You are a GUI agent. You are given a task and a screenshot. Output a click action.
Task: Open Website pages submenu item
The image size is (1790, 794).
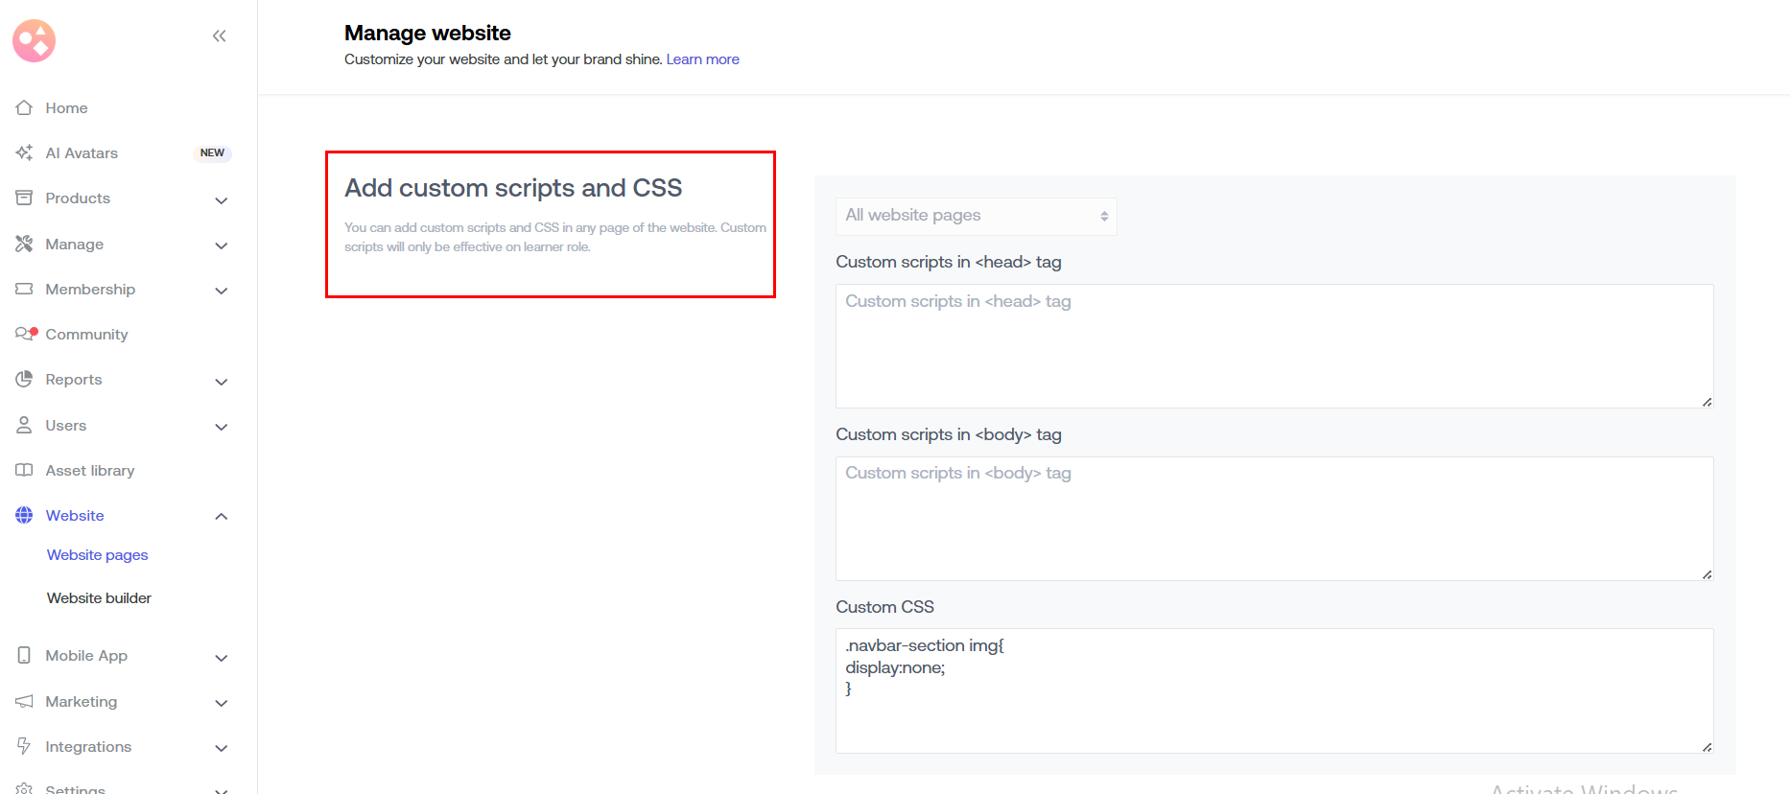[97, 554]
